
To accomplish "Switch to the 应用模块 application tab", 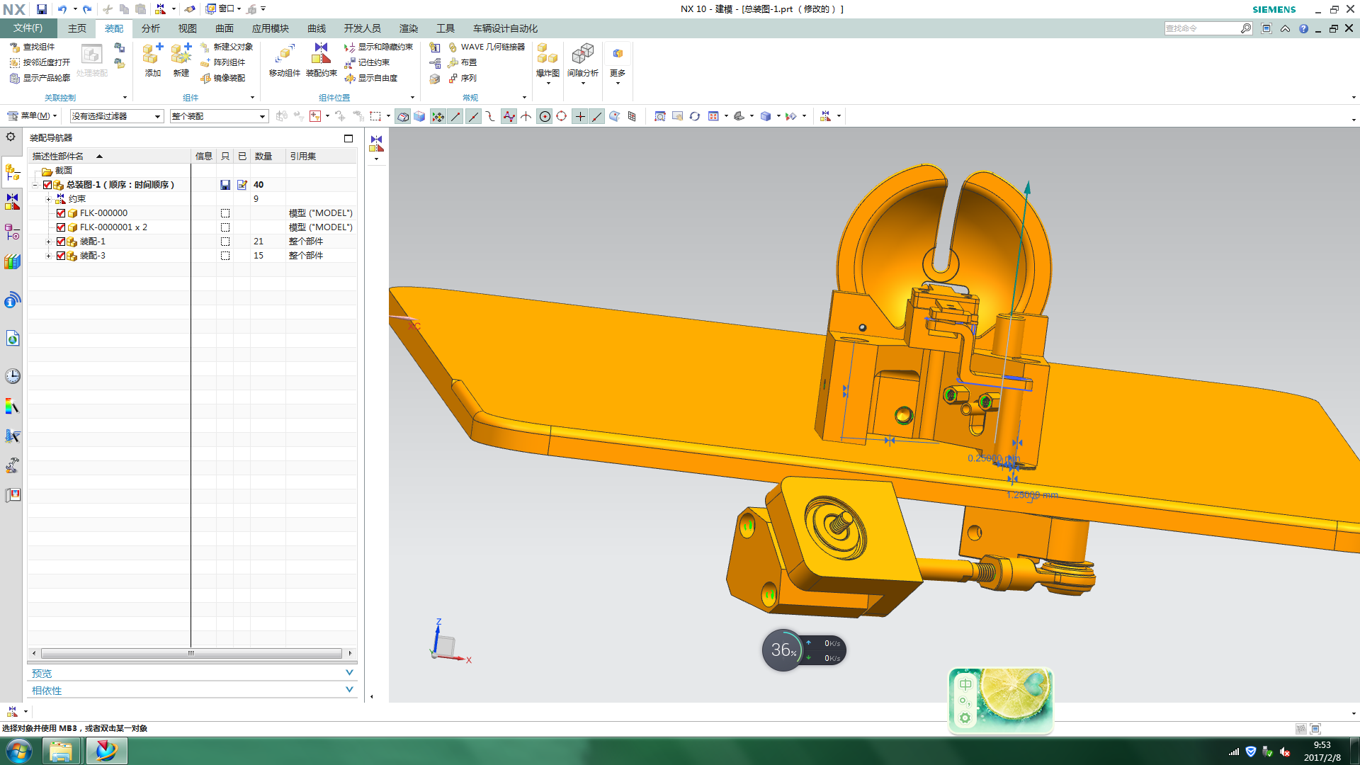I will click(271, 28).
